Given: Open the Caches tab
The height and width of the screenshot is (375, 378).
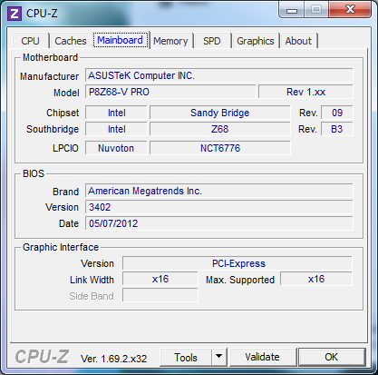Looking at the screenshot, I should tap(71, 41).
